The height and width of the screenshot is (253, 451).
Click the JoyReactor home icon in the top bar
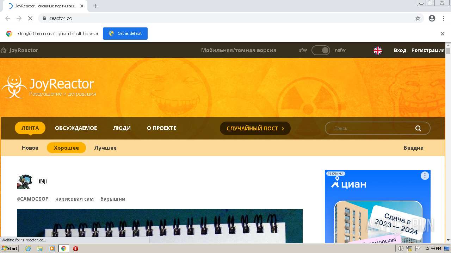coord(4,50)
